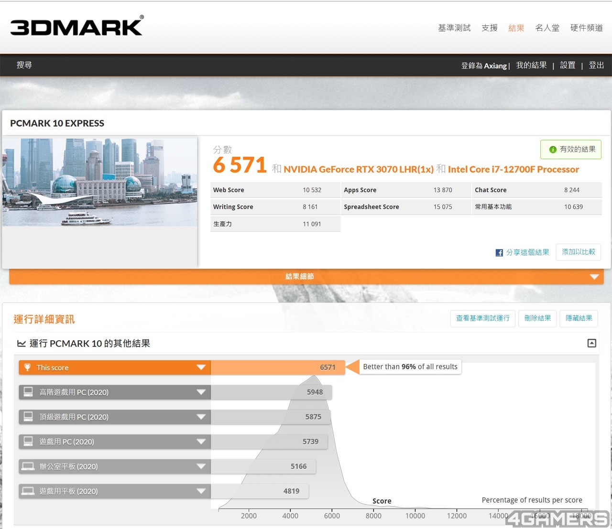Viewport: 612px width, 529px height.
Task: Open the 基準測試 menu
Action: click(454, 28)
